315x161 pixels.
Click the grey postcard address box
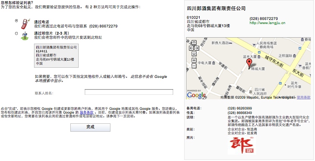[56, 56]
